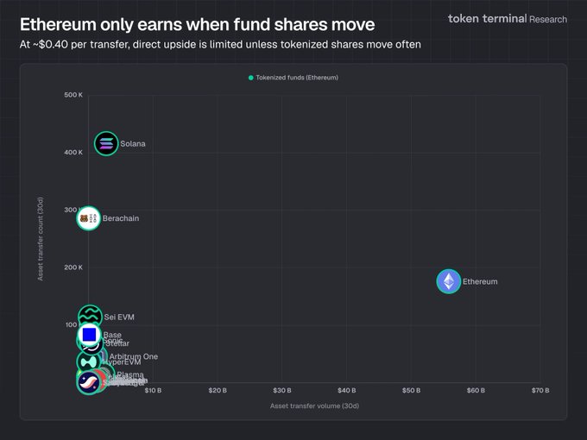The height and width of the screenshot is (440, 587).
Task: Click the Sei EVM label text
Action: pyautogui.click(x=119, y=317)
